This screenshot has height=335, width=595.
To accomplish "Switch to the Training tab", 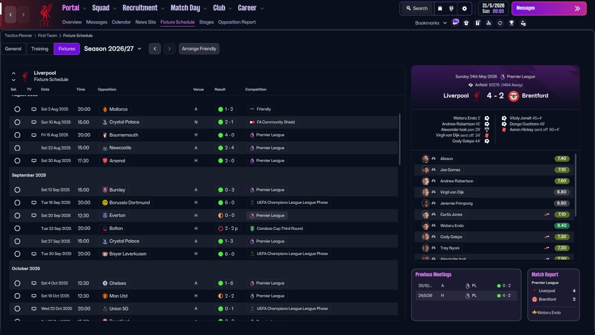I will [x=40, y=49].
